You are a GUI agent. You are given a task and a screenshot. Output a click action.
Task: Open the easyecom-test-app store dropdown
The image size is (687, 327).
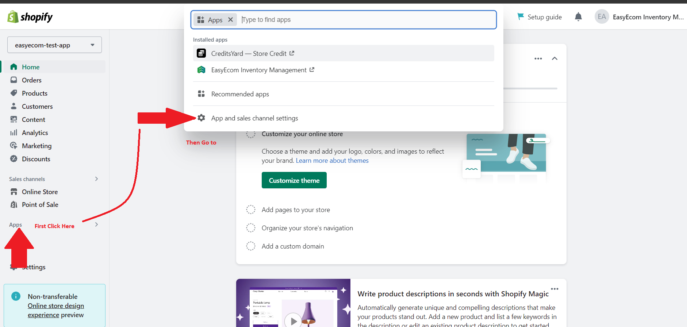click(54, 45)
